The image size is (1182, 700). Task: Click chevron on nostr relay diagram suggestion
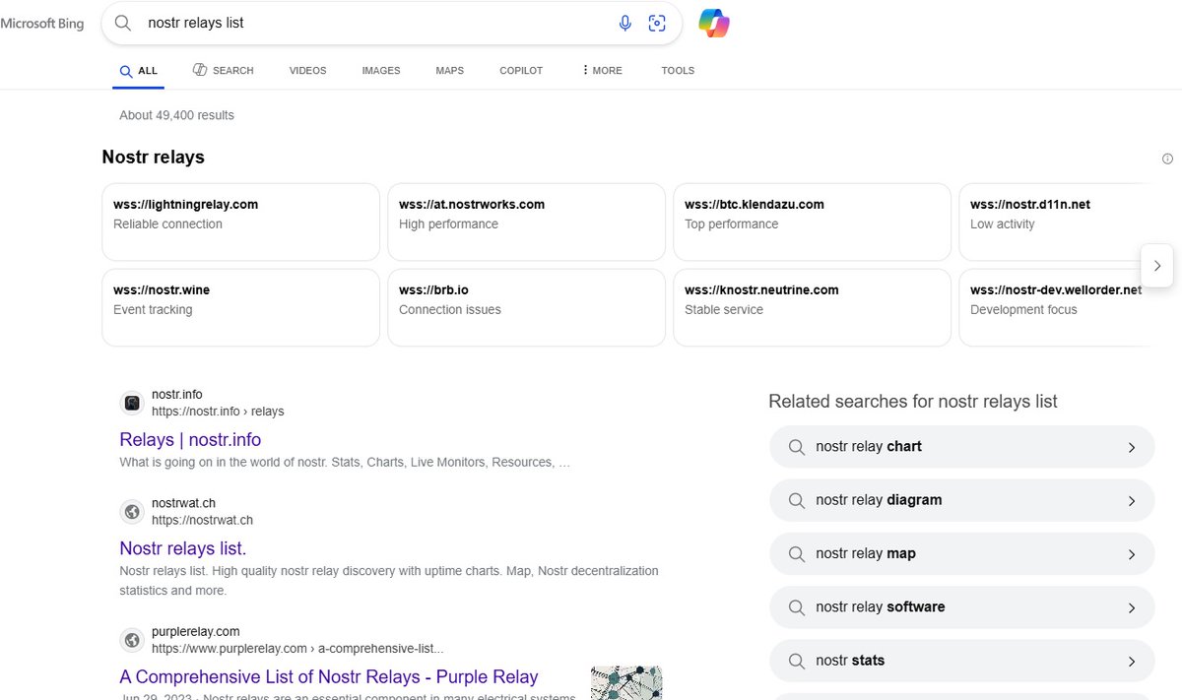[1132, 500]
